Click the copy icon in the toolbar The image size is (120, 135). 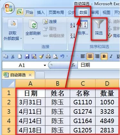[6, 56]
